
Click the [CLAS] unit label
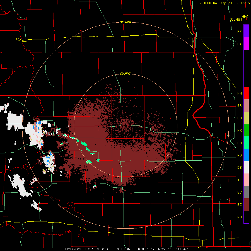click(x=236, y=19)
